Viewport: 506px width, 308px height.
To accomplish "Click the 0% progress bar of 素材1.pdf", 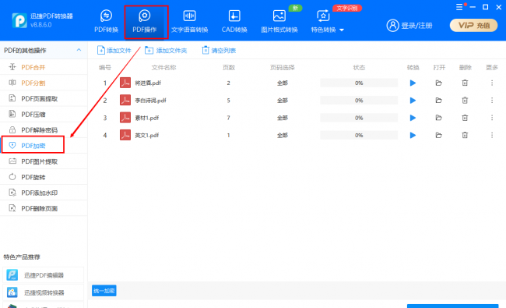I will (x=359, y=118).
